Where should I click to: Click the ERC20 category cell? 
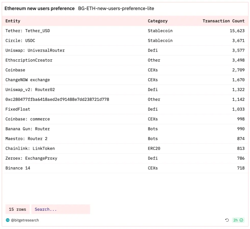tap(154, 148)
